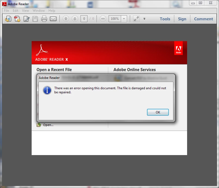This screenshot has height=188, width=219.
Task: Click the page number input field
Action: [x=84, y=19]
